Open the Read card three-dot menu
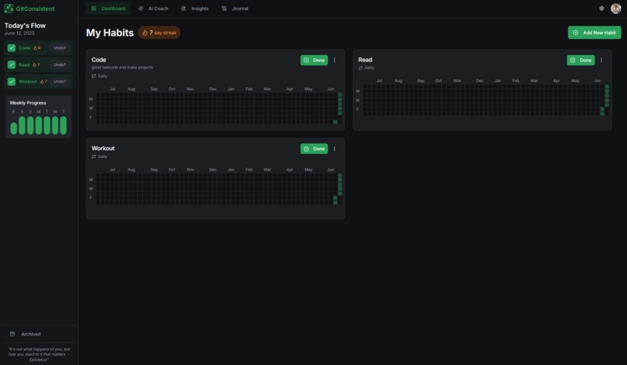The width and height of the screenshot is (627, 365). [601, 60]
